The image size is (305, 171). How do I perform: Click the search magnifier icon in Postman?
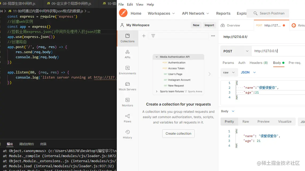[x=255, y=13]
